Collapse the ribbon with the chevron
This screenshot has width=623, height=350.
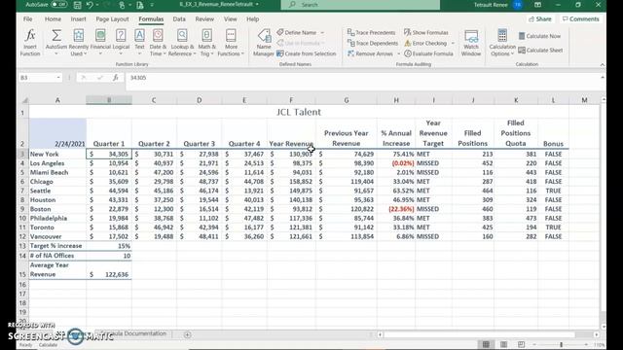[x=603, y=65]
